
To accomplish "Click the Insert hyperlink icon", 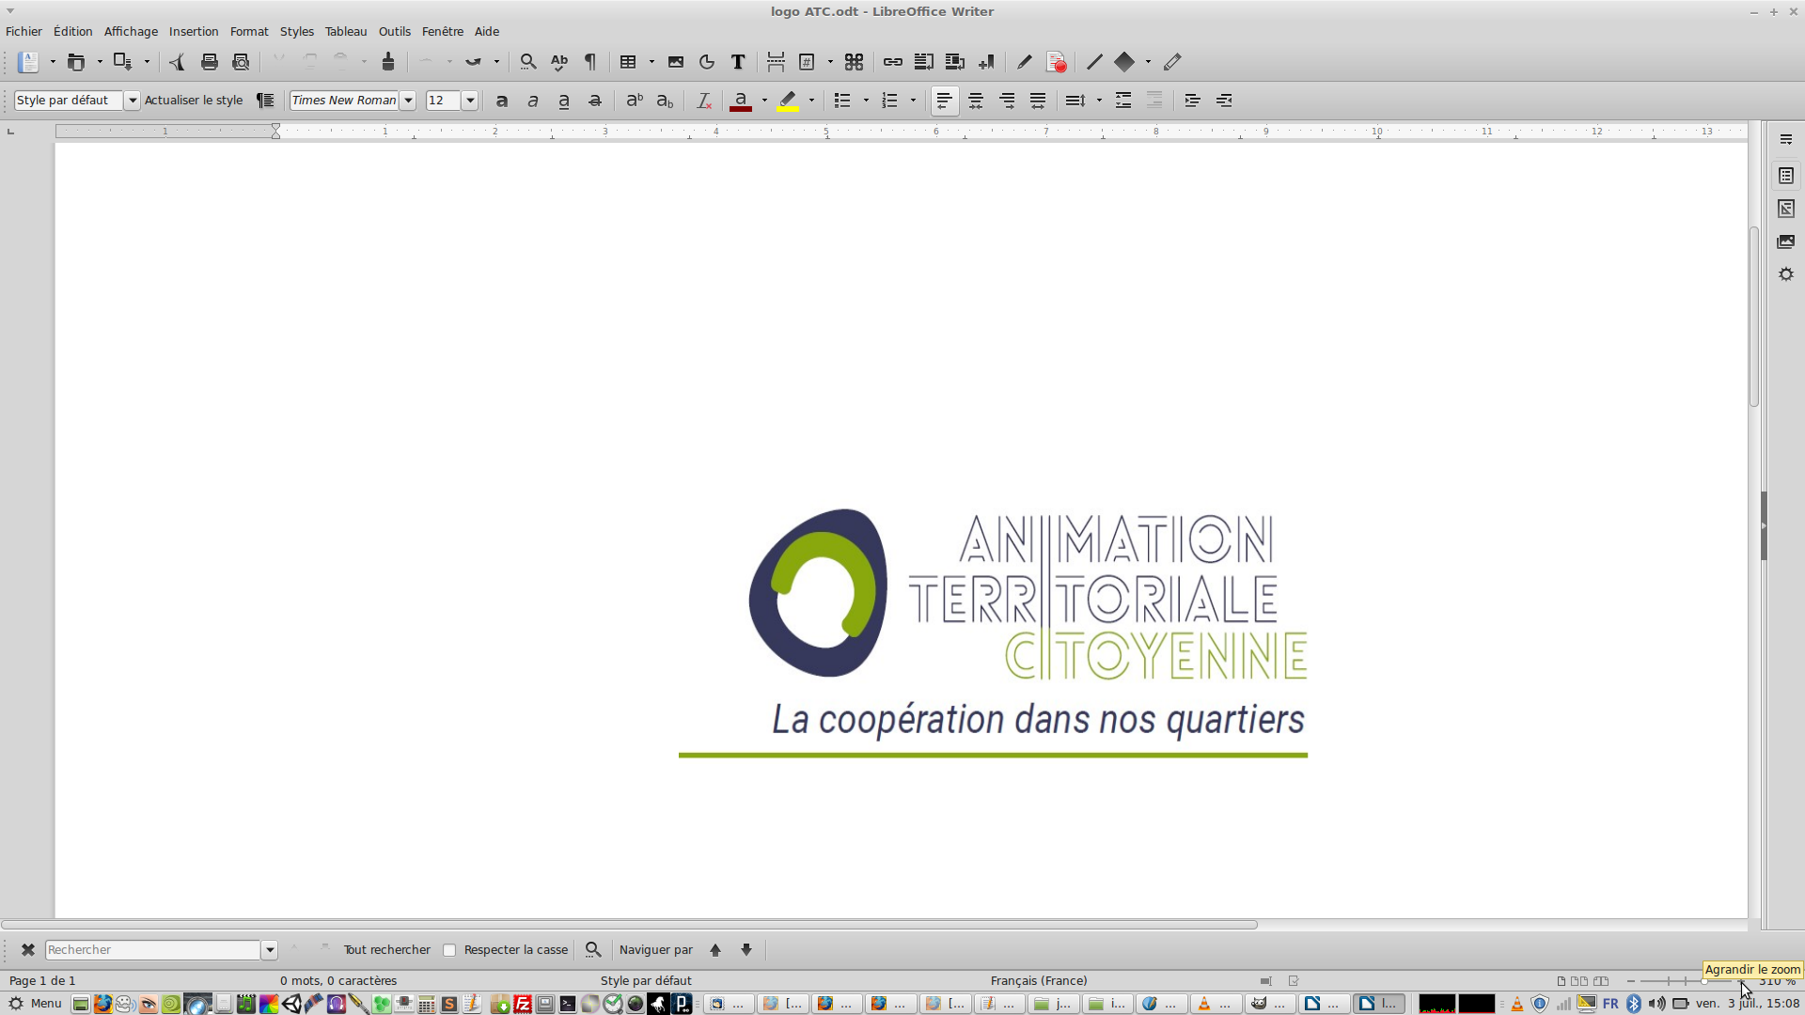I will 892,62.
